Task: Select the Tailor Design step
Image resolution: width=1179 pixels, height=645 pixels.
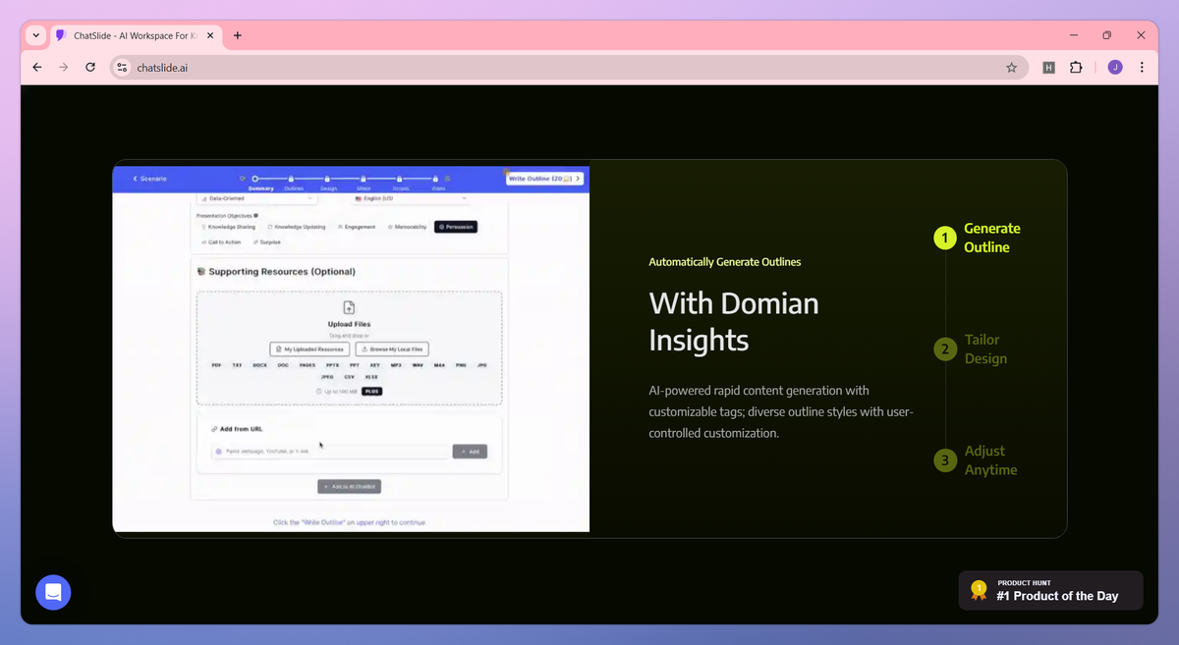Action: (971, 349)
